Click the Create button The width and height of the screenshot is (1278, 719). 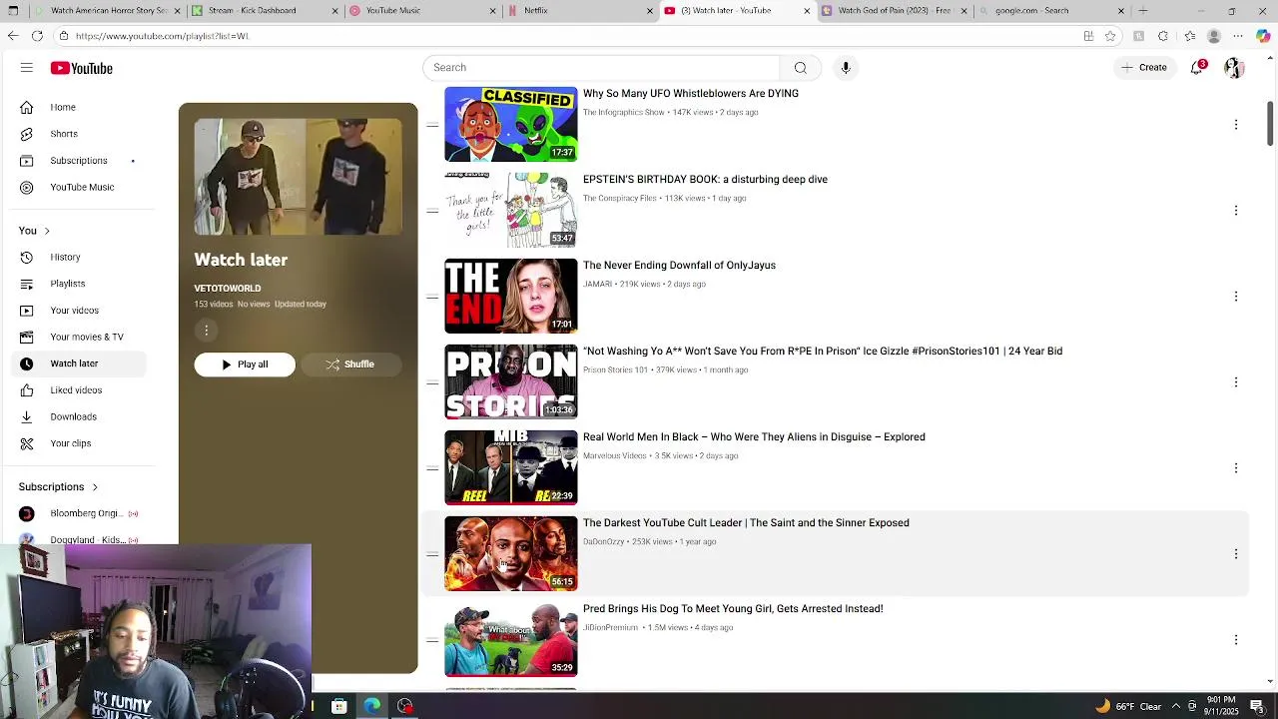pyautogui.click(x=1144, y=67)
